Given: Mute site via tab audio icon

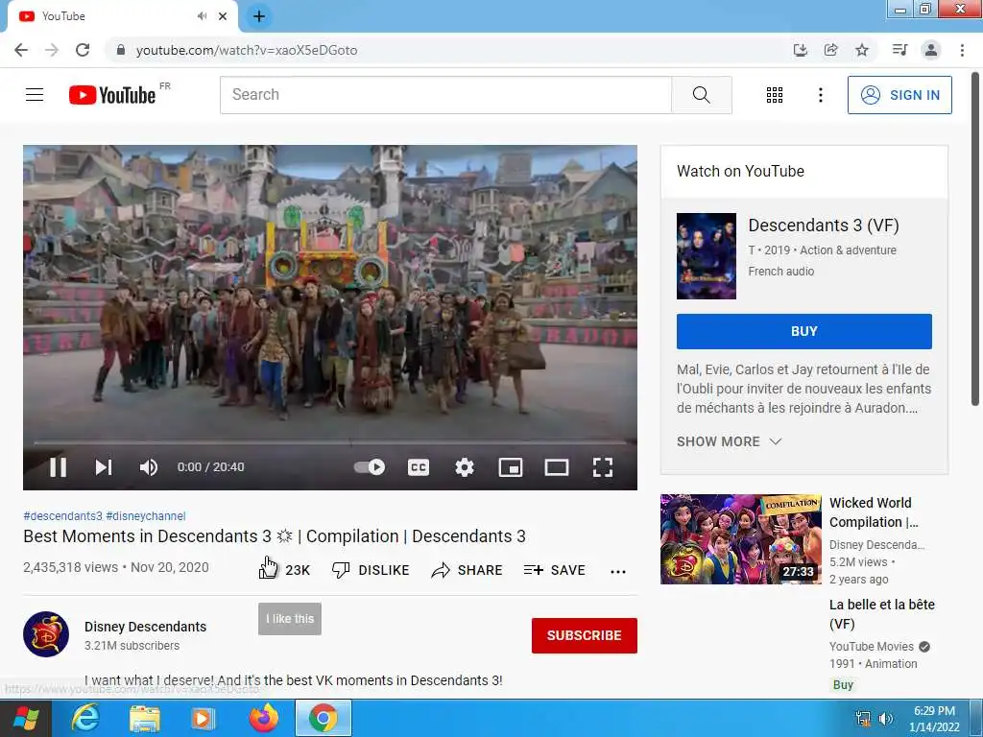Looking at the screenshot, I should point(202,16).
